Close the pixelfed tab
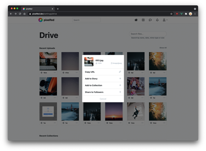 coord(52,9)
